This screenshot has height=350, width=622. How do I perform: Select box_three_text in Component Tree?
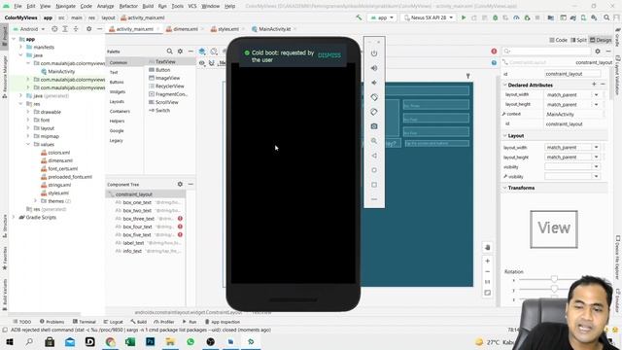point(138,219)
